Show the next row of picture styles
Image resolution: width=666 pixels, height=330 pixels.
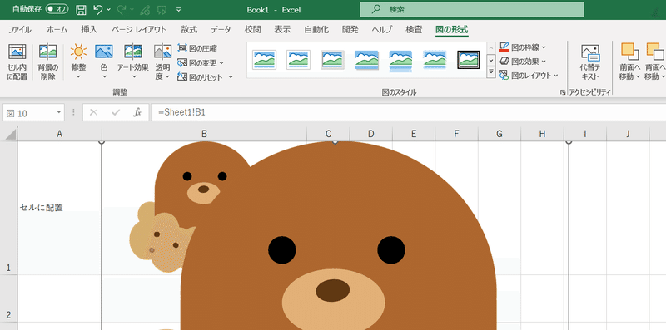click(x=491, y=60)
